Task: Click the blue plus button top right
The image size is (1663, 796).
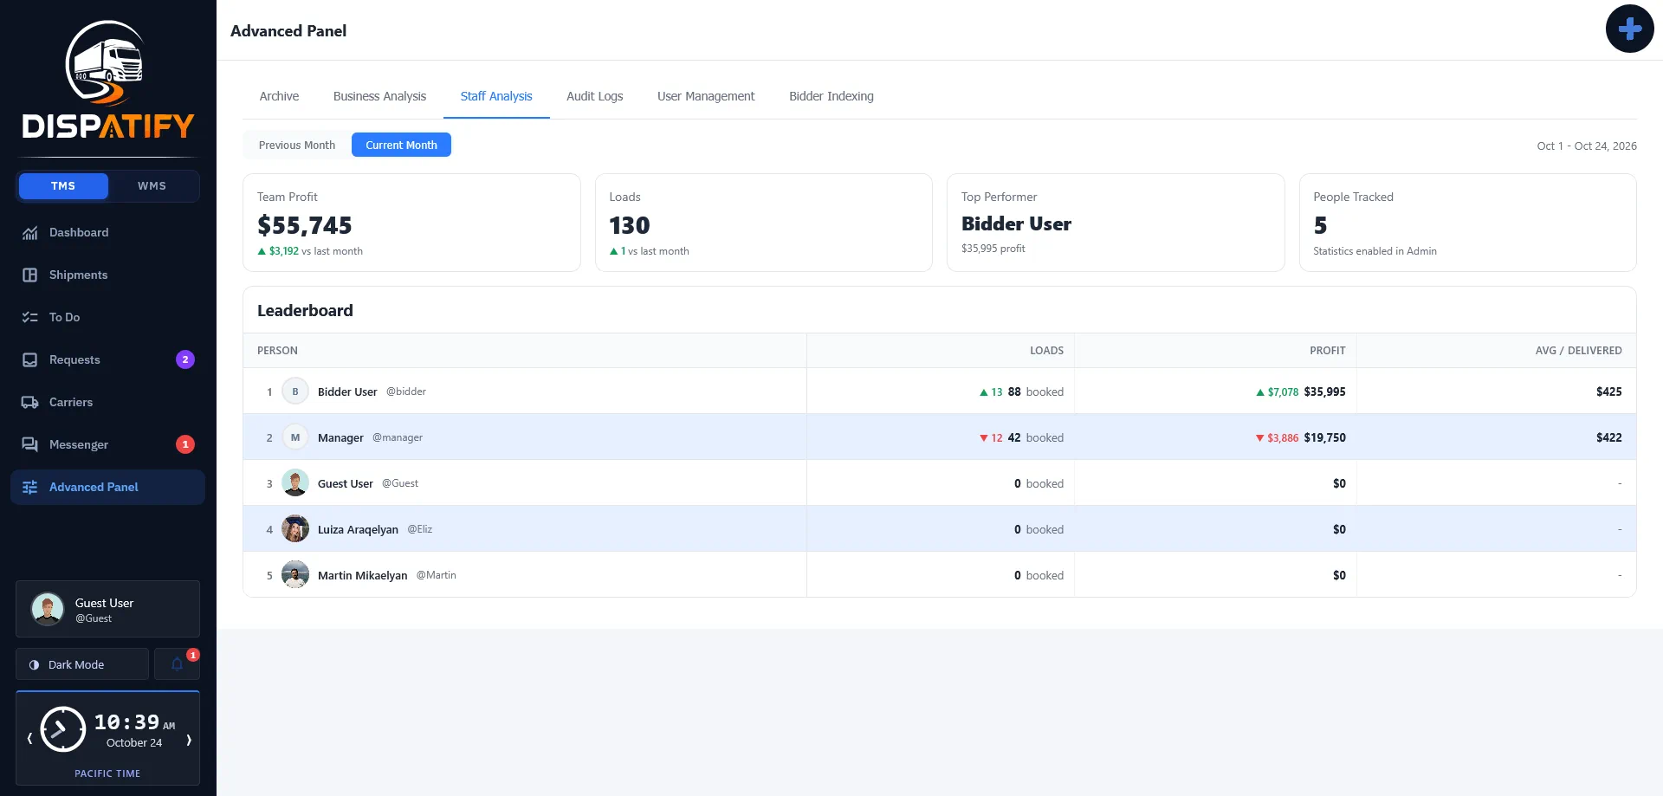Action: point(1630,29)
